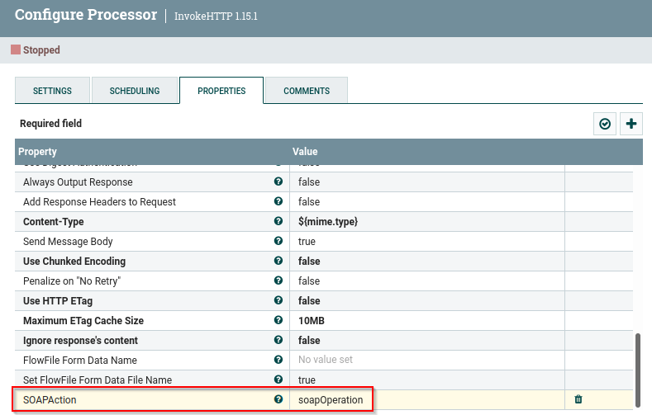Add a new property with plus icon
This screenshot has height=415, width=652.
pyautogui.click(x=631, y=124)
